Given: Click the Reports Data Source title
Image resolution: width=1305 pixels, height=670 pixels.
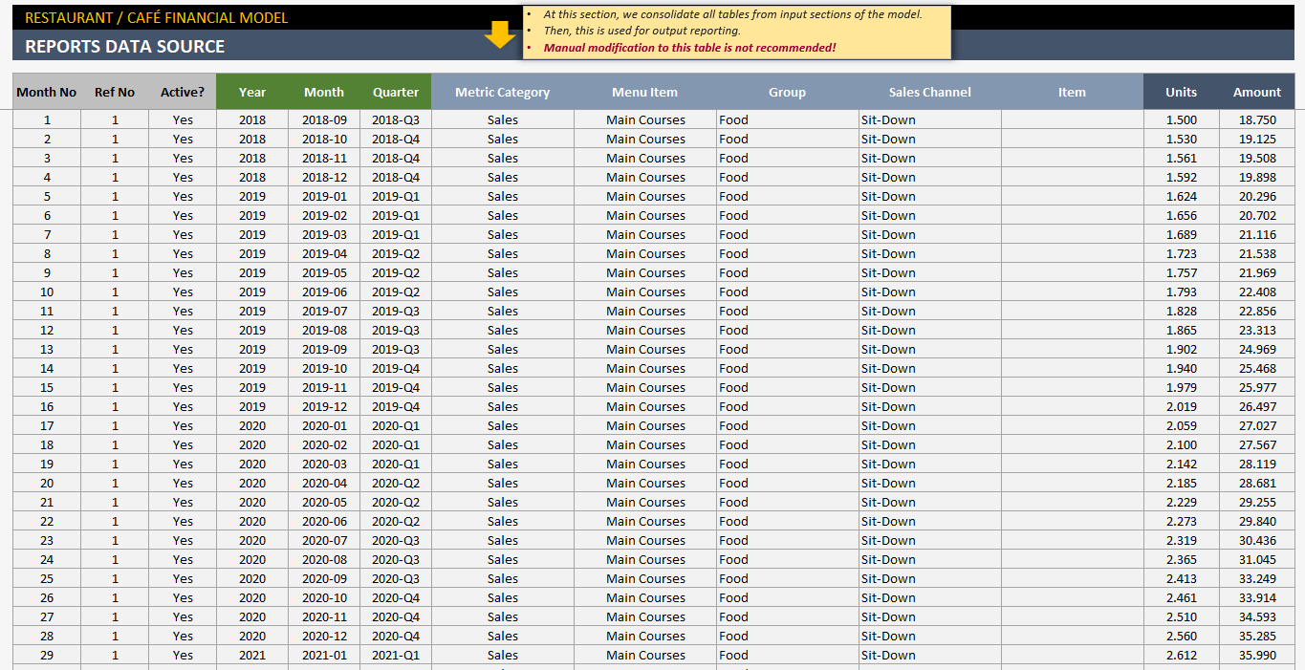Looking at the screenshot, I should pyautogui.click(x=124, y=47).
